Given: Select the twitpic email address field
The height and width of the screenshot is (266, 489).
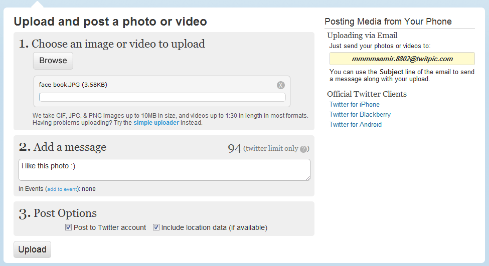Looking at the screenshot, I should coord(402,59).
